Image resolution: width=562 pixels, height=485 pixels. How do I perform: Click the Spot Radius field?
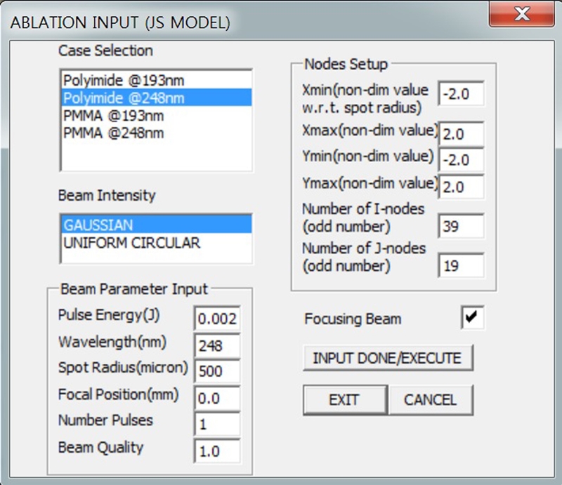point(218,371)
